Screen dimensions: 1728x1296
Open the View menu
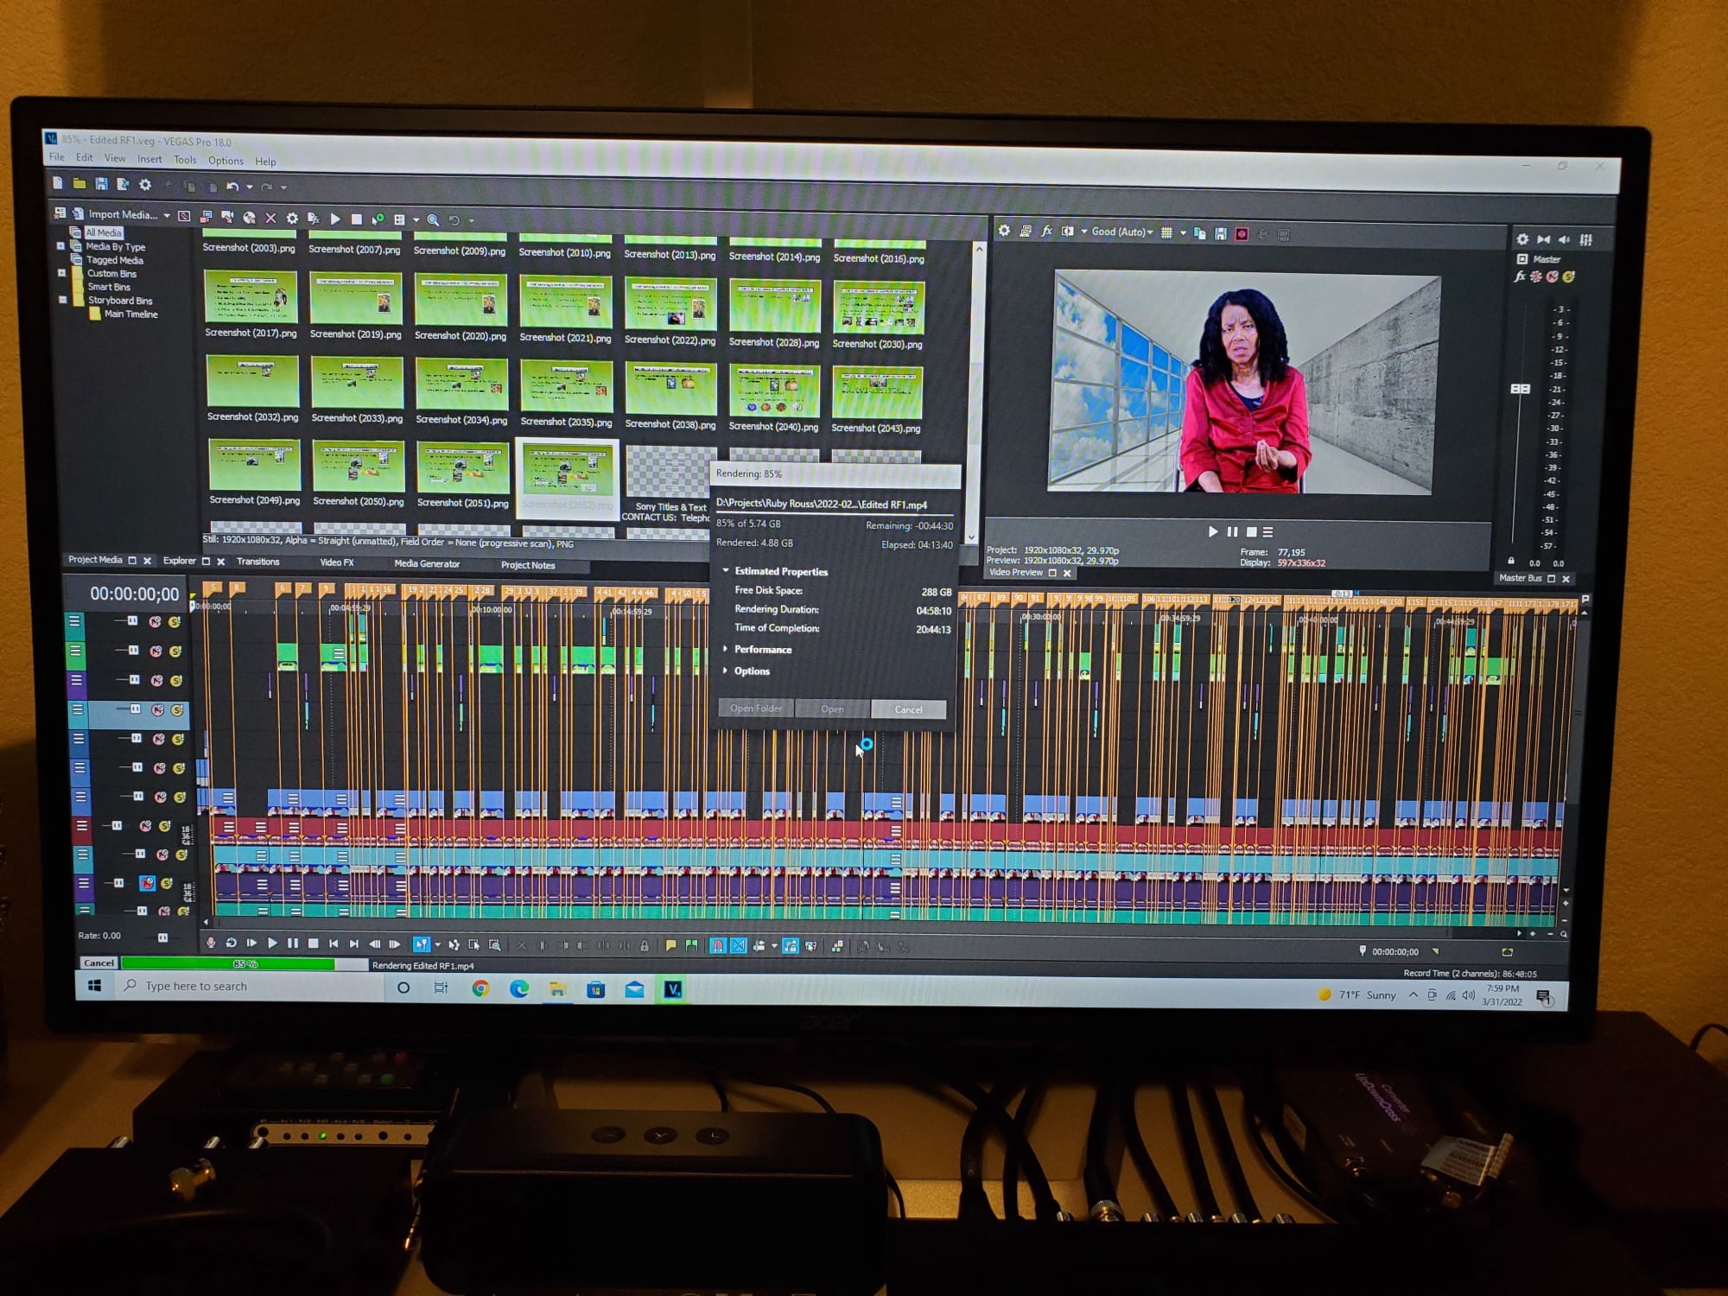point(115,159)
